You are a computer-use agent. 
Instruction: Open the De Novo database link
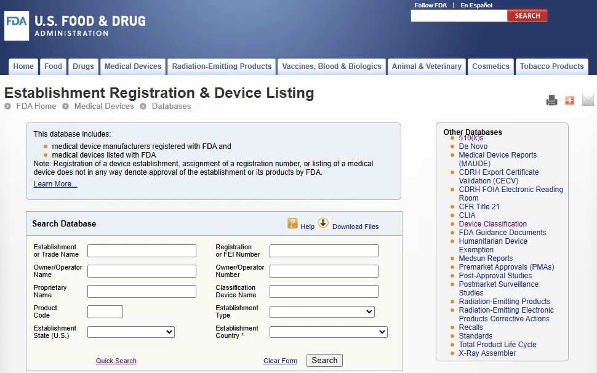[473, 146]
